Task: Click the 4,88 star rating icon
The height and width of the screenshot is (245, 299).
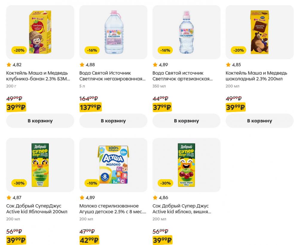Action: pyautogui.click(x=82, y=65)
